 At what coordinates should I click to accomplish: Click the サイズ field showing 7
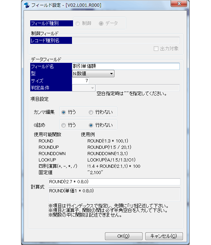[x=80, y=81]
